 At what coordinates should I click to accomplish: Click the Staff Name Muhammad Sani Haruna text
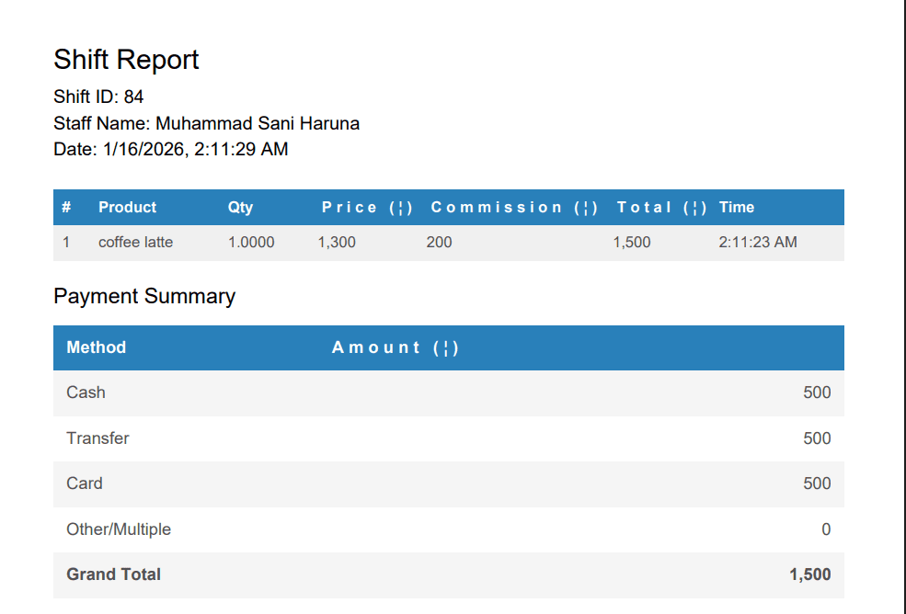coord(206,123)
